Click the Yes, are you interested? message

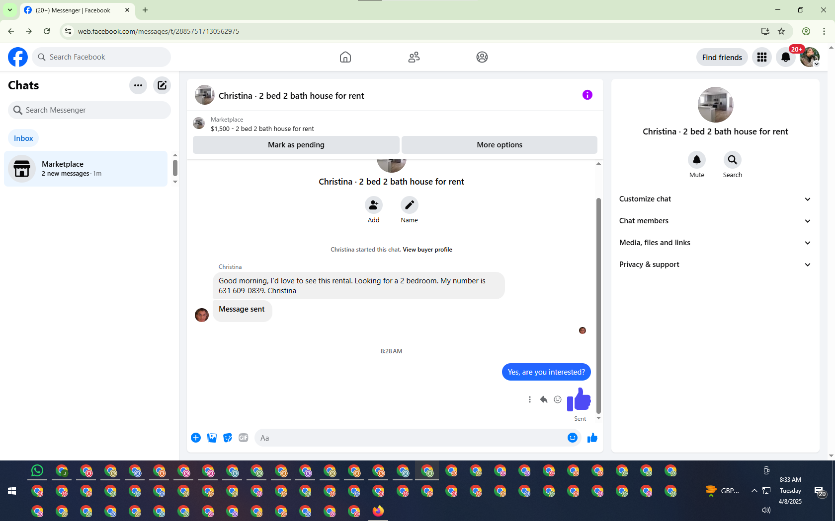[546, 372]
